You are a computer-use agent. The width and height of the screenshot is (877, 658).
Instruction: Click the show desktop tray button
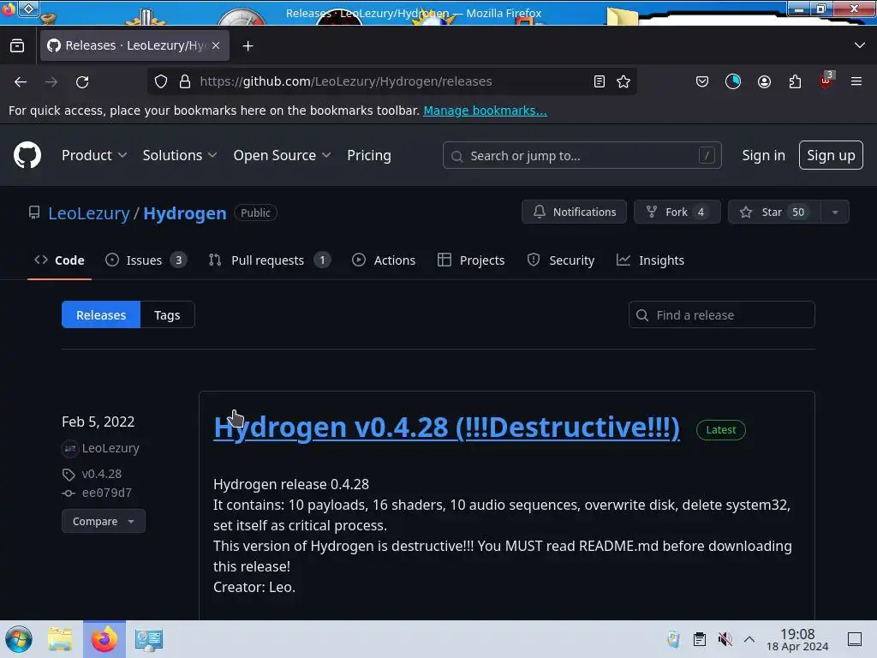point(855,639)
